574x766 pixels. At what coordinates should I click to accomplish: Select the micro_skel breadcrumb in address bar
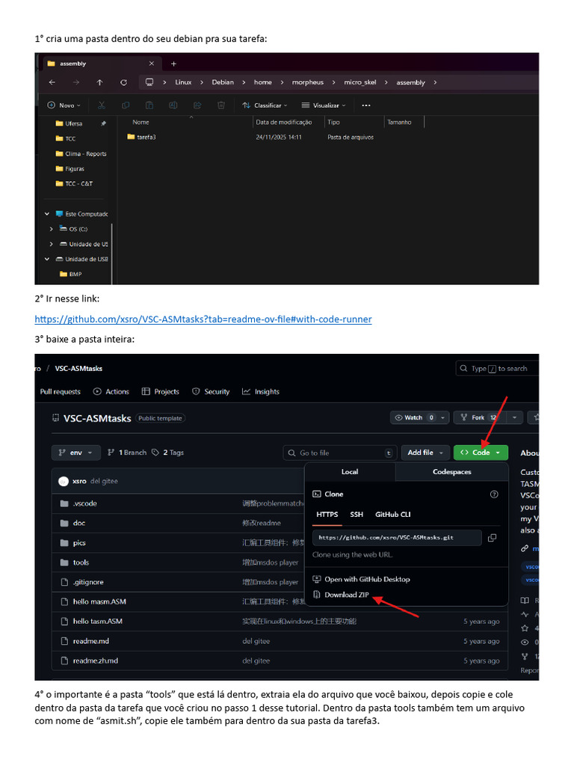[x=359, y=82]
